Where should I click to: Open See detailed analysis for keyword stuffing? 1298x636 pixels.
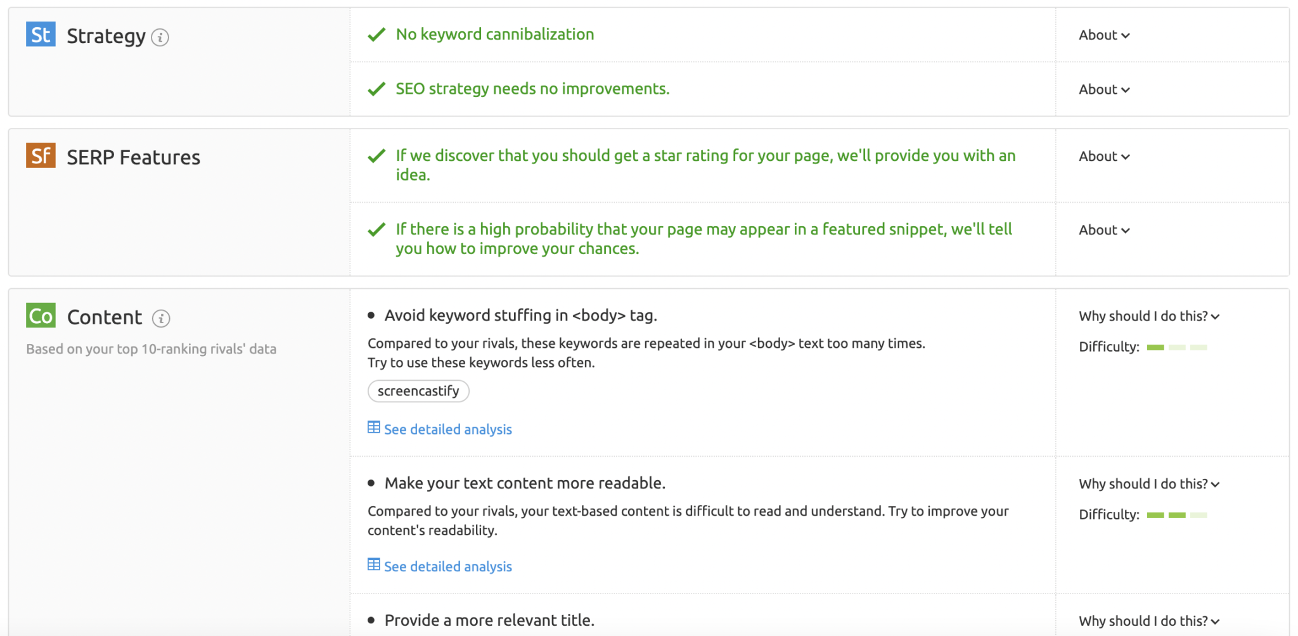(x=448, y=429)
